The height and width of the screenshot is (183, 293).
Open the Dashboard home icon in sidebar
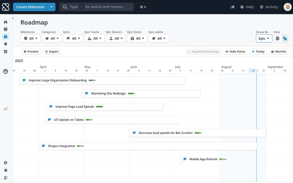[5, 22]
